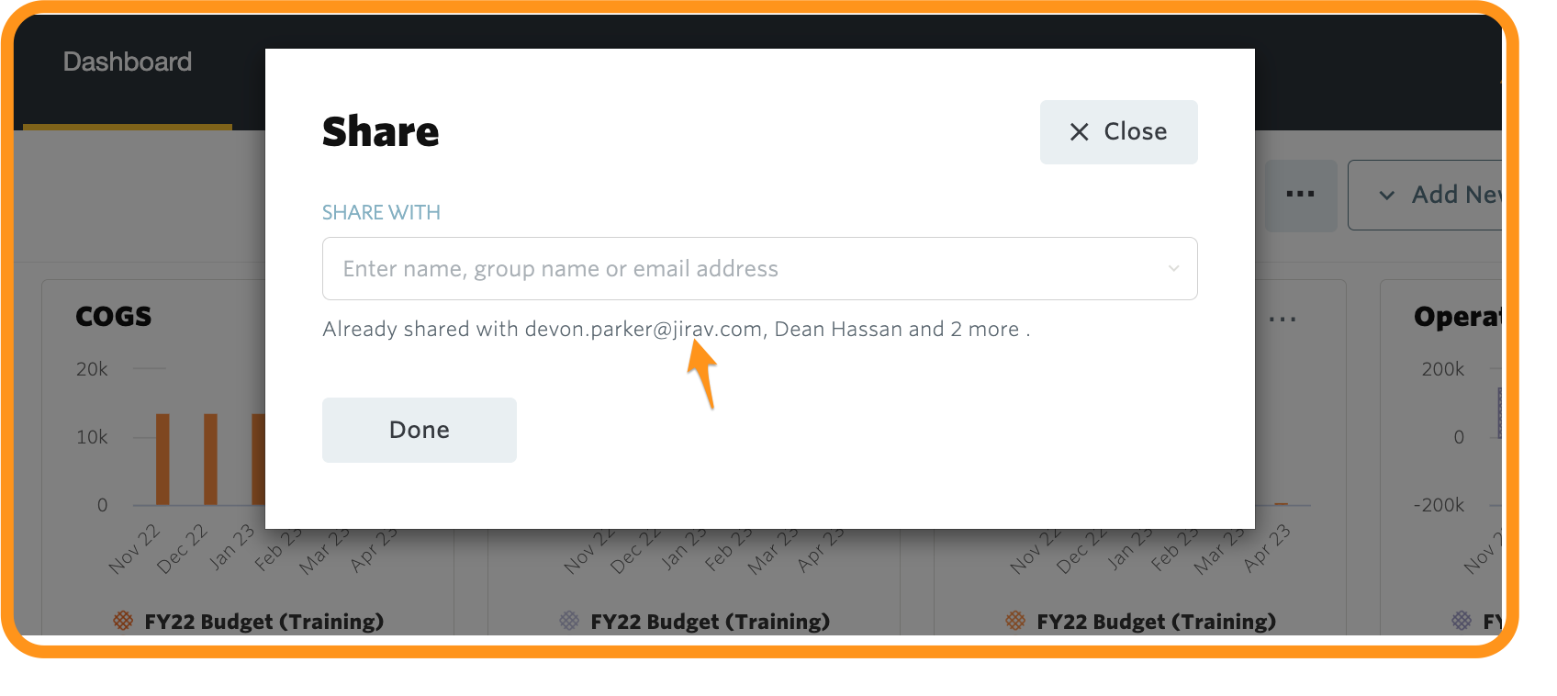
Task: Click the COGS chart title
Action: [x=114, y=317]
